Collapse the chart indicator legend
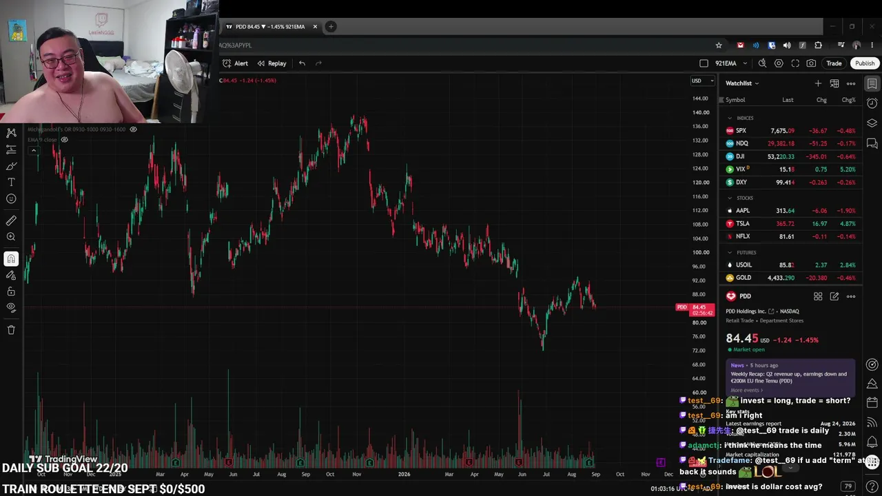 pyautogui.click(x=33, y=150)
